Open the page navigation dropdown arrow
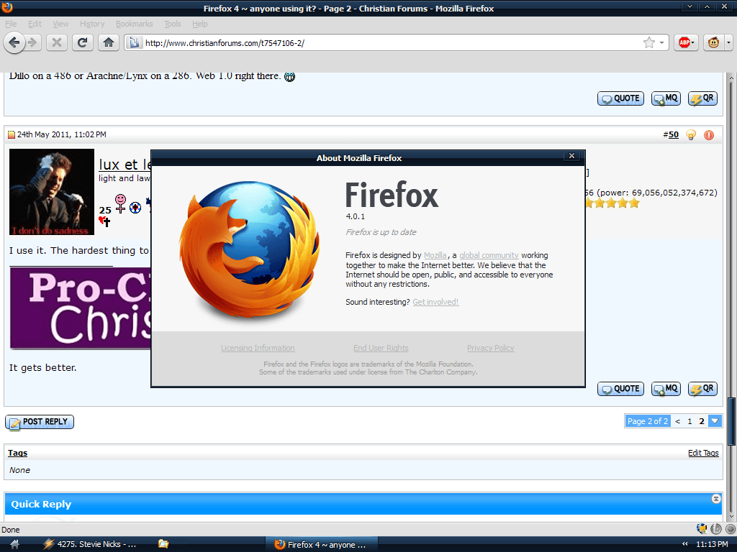 click(715, 421)
